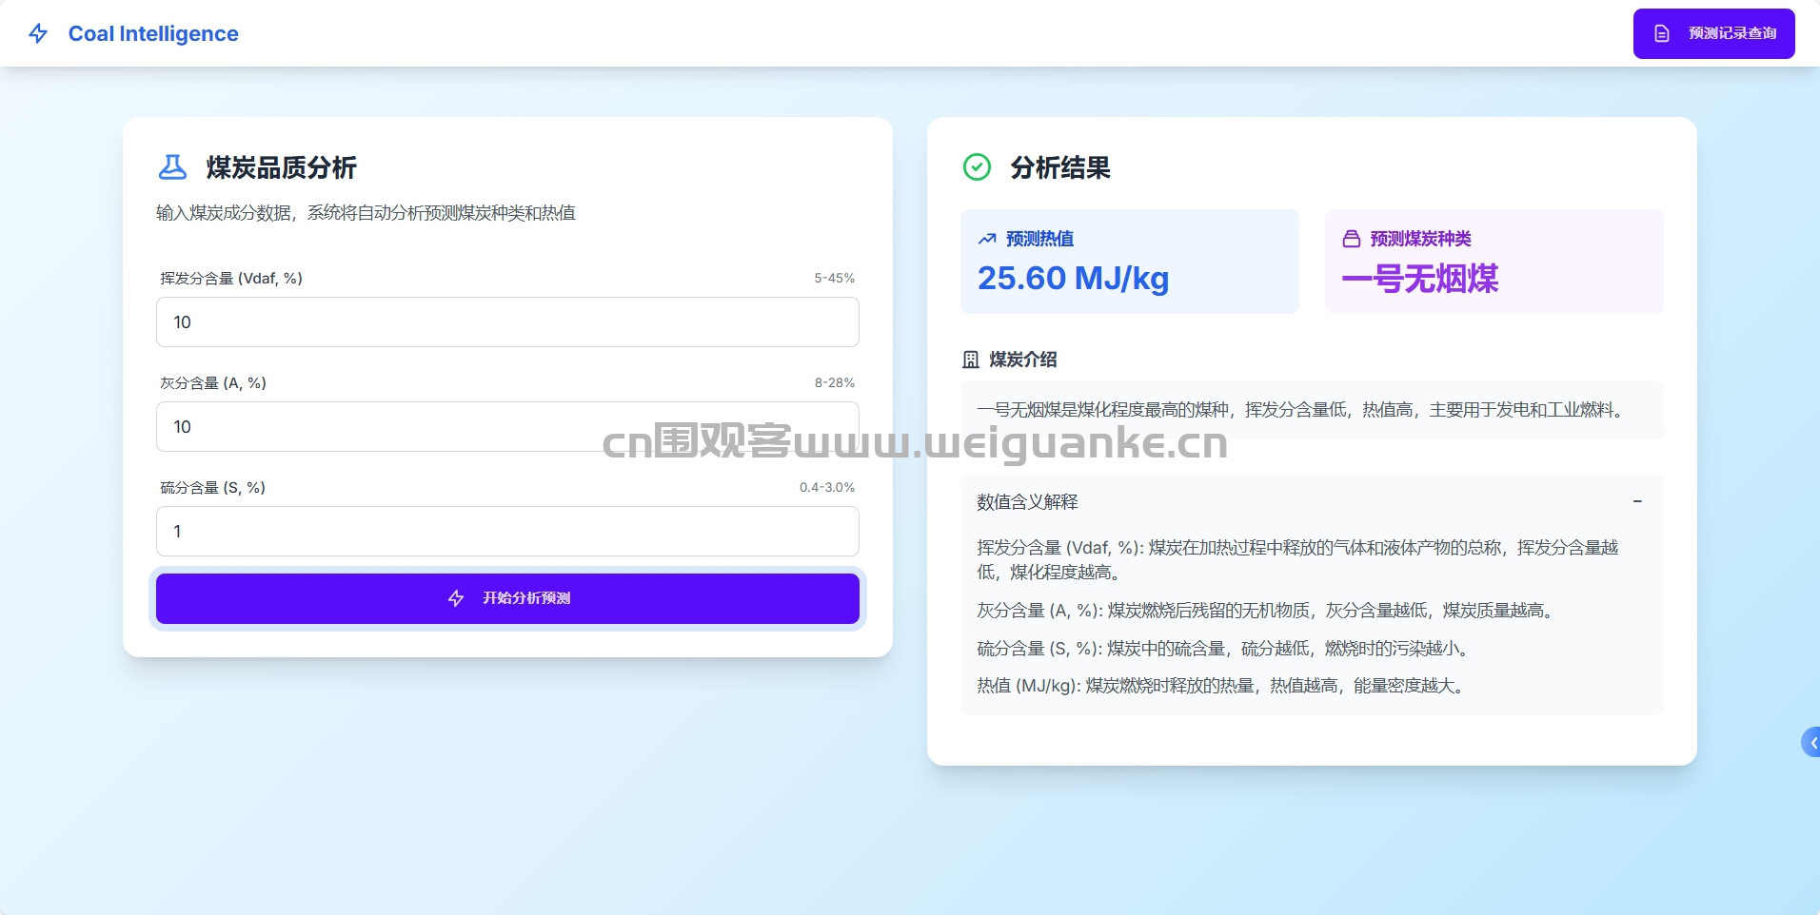Click the 硫分含量 (S, %) field label
Viewport: 1820px width, 915px height.
point(212,488)
